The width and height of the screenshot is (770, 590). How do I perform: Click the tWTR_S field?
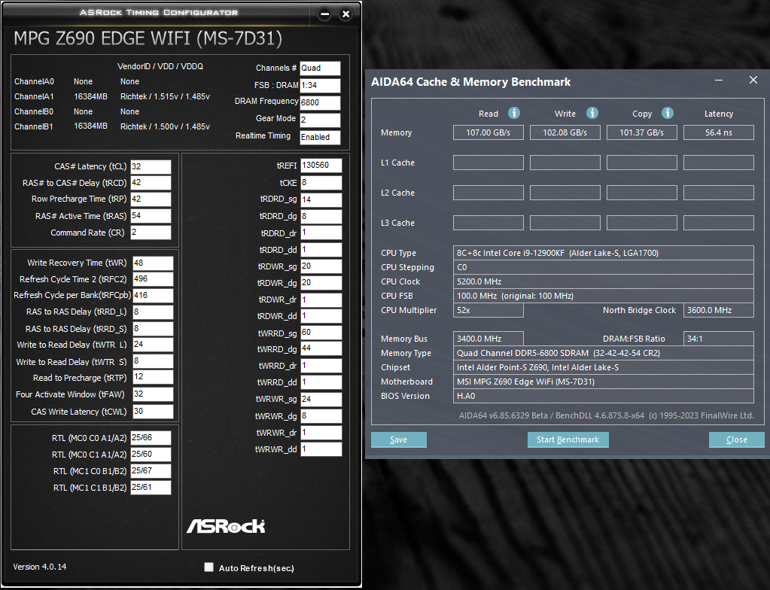tap(154, 361)
